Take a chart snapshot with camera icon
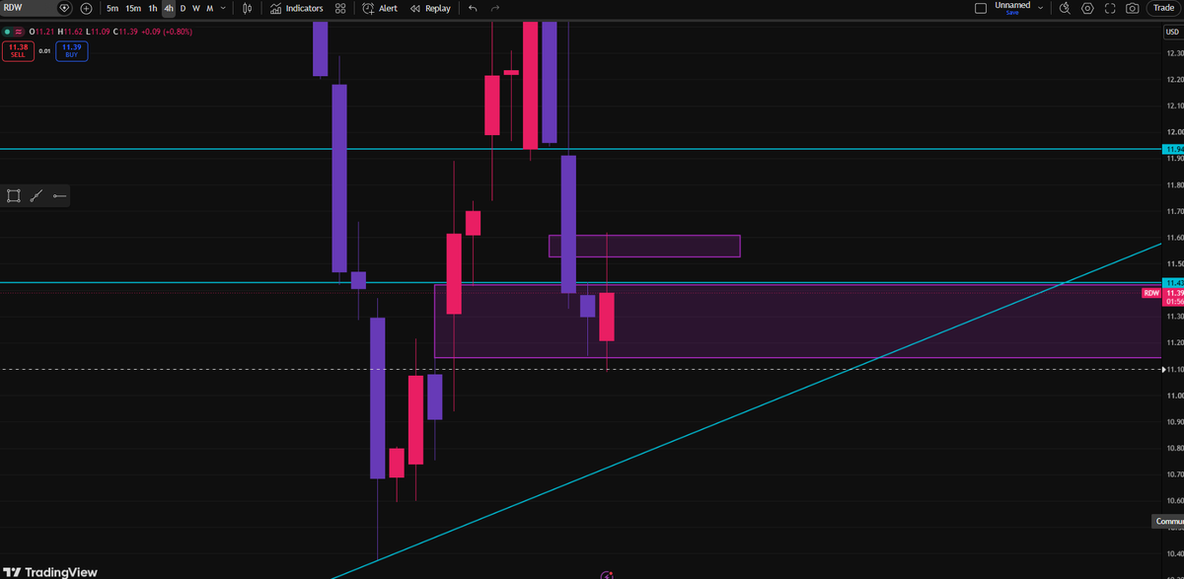This screenshot has width=1184, height=579. click(x=1132, y=8)
